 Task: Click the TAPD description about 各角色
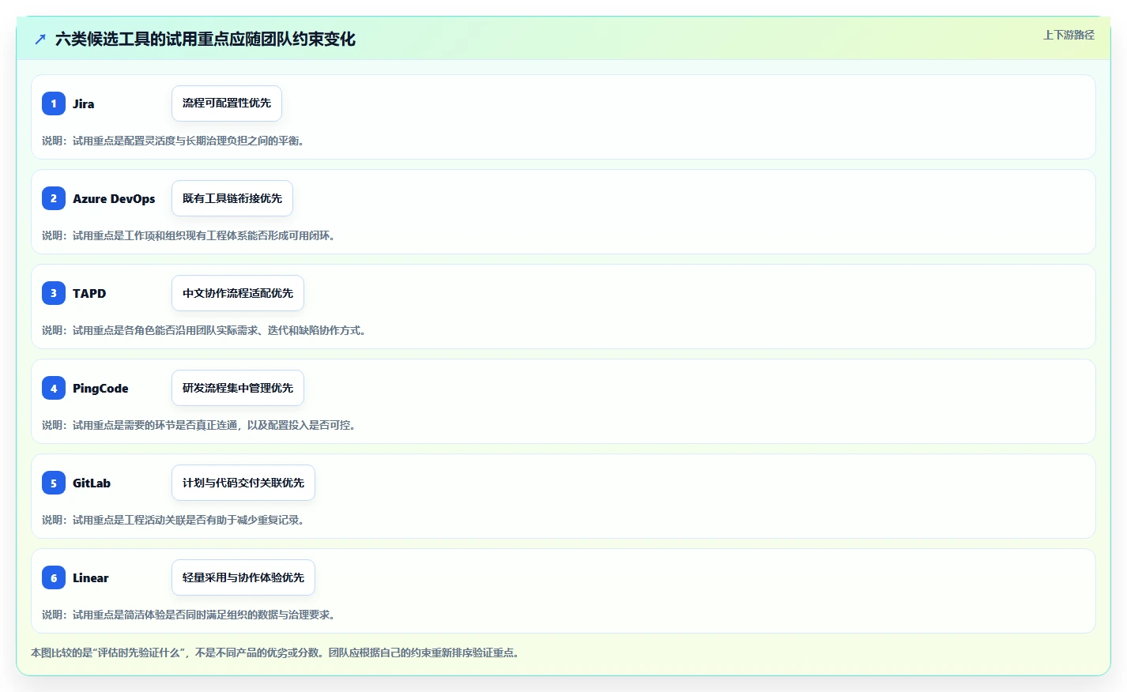coord(204,330)
